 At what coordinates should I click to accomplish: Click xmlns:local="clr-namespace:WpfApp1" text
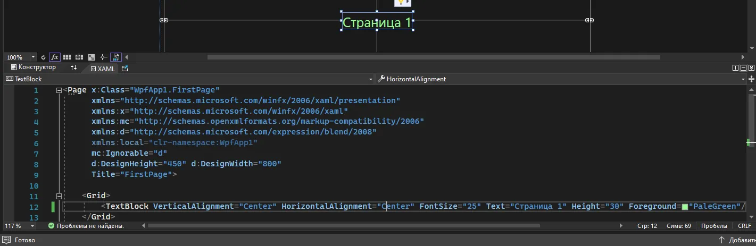[x=175, y=143]
